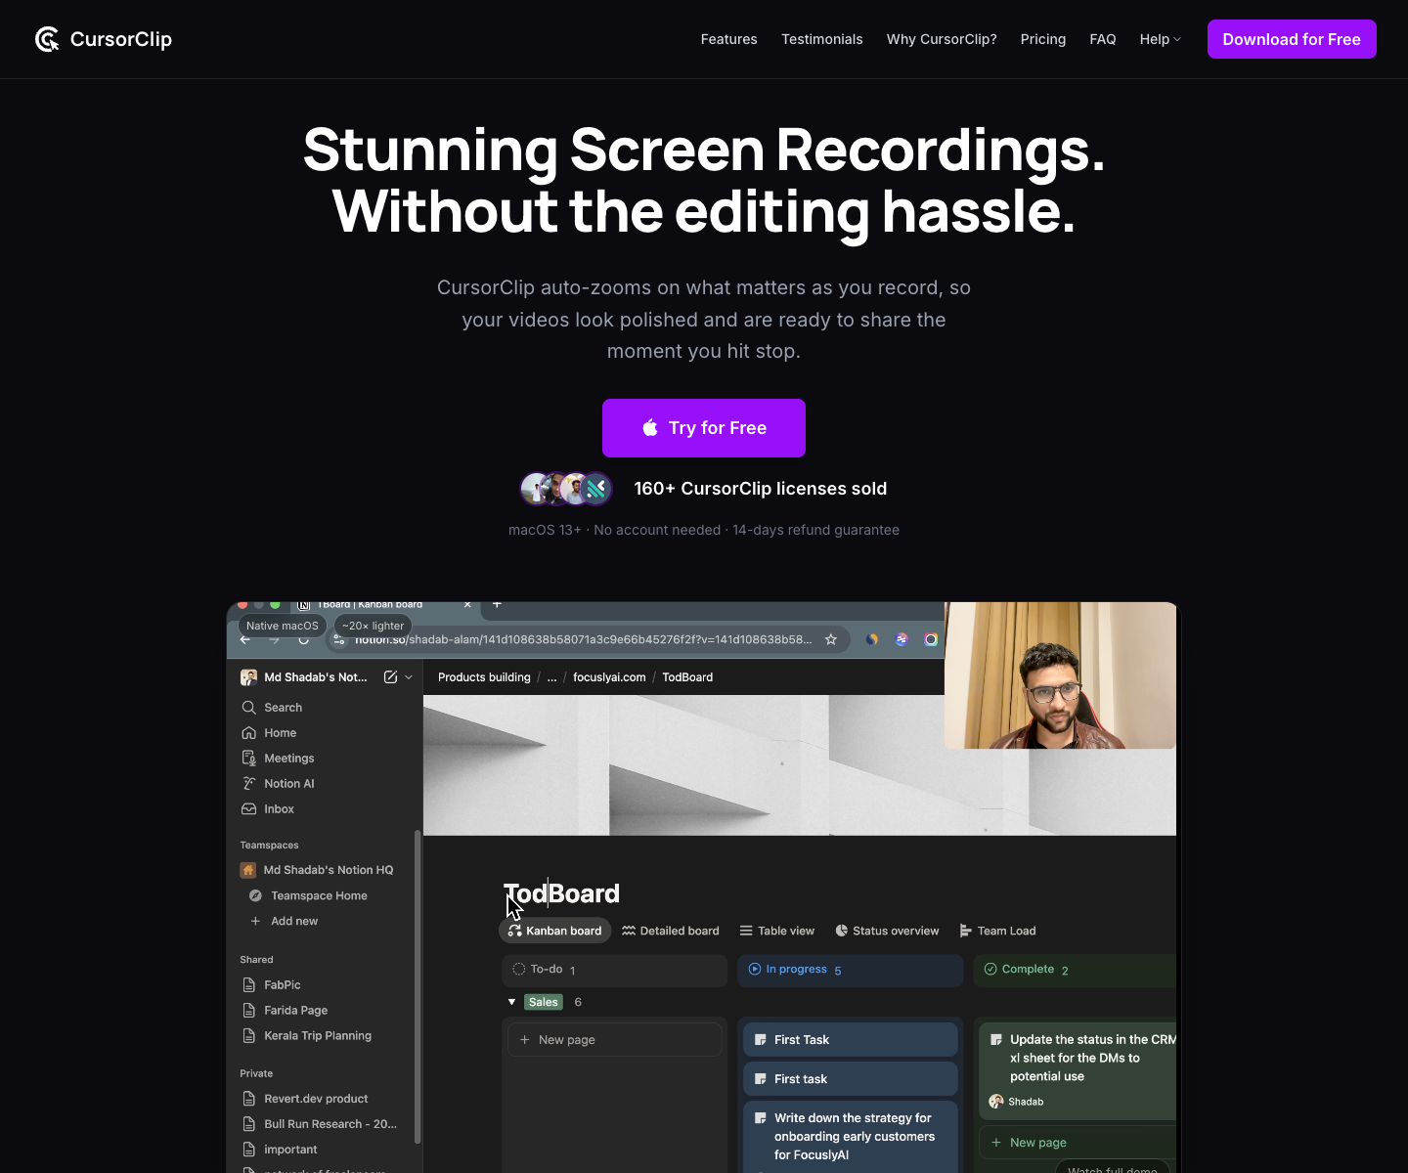Switch to Table view tab

click(x=777, y=931)
